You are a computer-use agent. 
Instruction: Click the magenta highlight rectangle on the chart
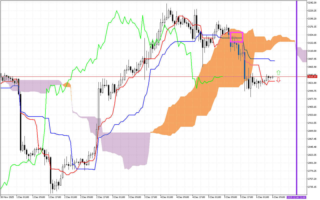coord(236,36)
